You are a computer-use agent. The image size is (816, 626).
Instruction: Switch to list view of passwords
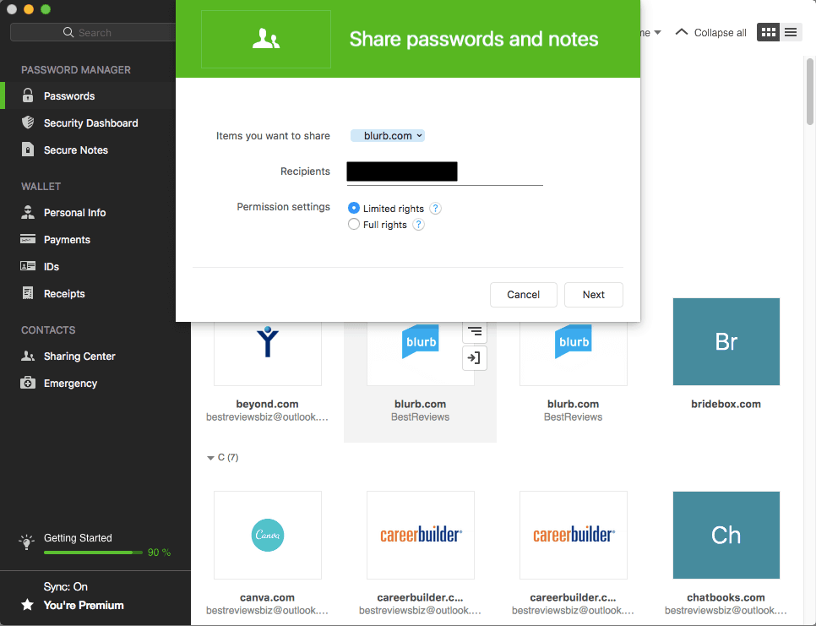coord(791,32)
